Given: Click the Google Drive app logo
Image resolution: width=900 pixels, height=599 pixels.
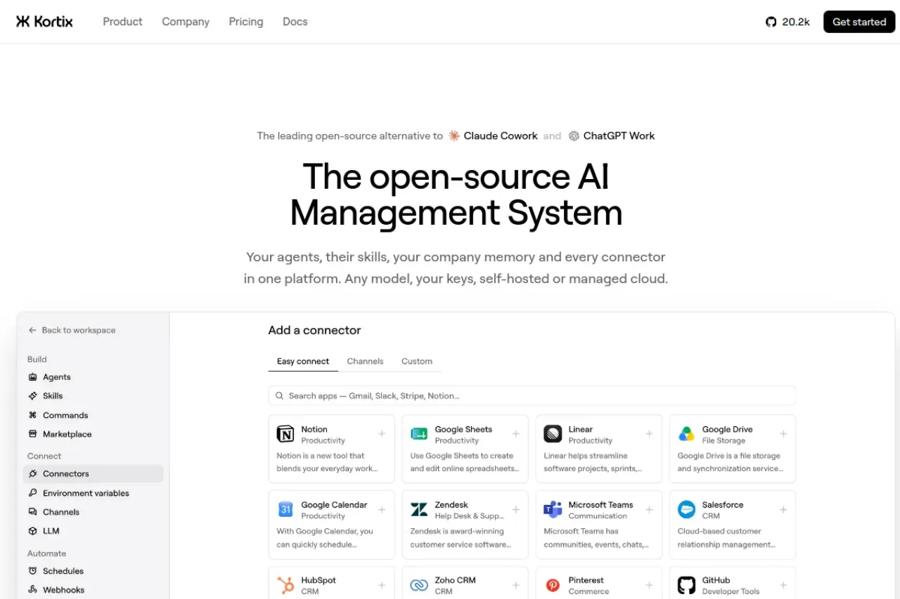Looking at the screenshot, I should pos(686,434).
